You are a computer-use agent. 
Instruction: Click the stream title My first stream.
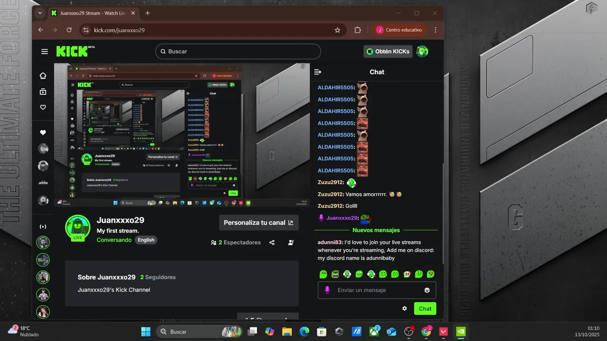coord(118,231)
